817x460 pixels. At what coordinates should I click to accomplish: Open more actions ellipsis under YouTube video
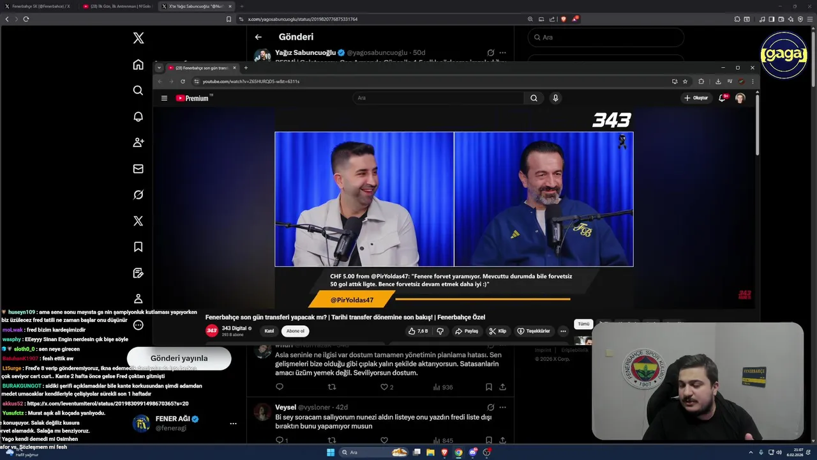(563, 331)
